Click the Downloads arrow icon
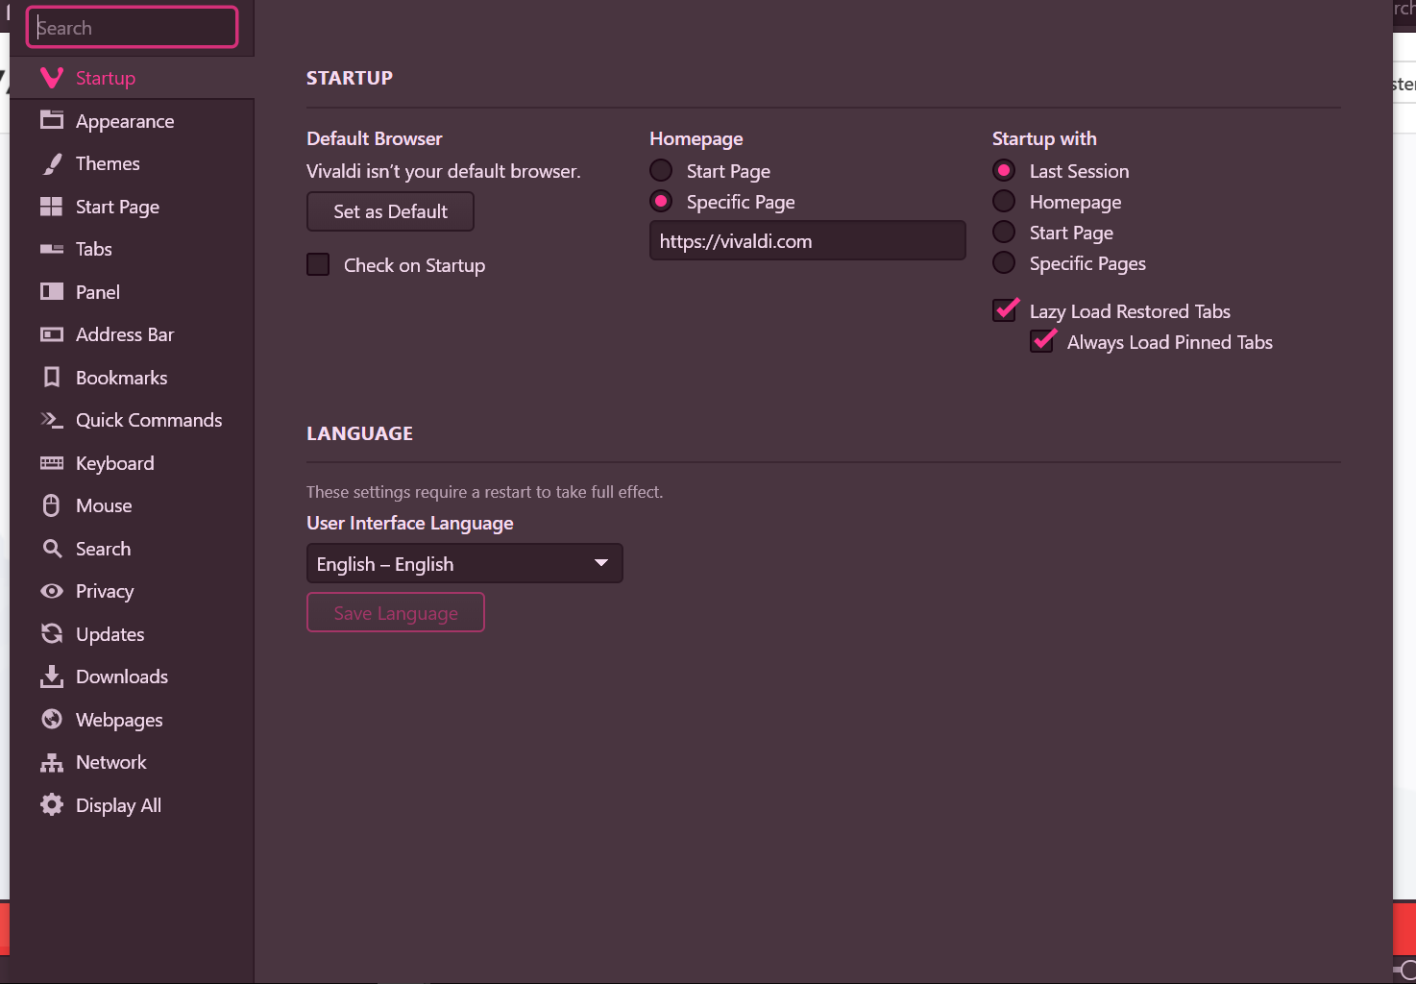The height and width of the screenshot is (984, 1416). [52, 676]
